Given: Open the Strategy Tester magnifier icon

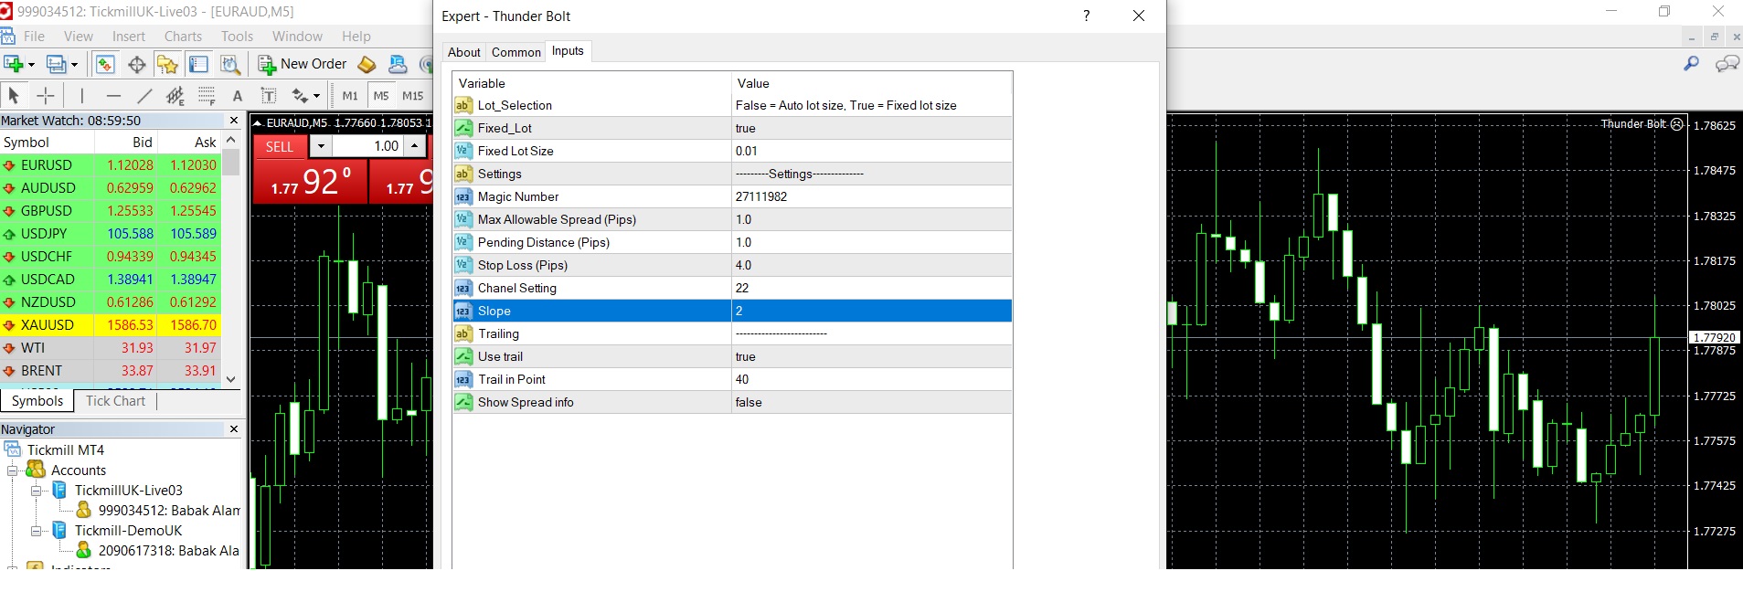Looking at the screenshot, I should coord(230,64).
